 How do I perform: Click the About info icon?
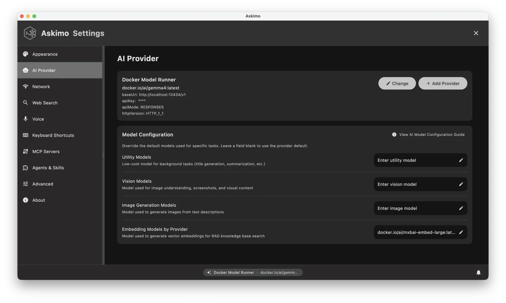(x=26, y=200)
